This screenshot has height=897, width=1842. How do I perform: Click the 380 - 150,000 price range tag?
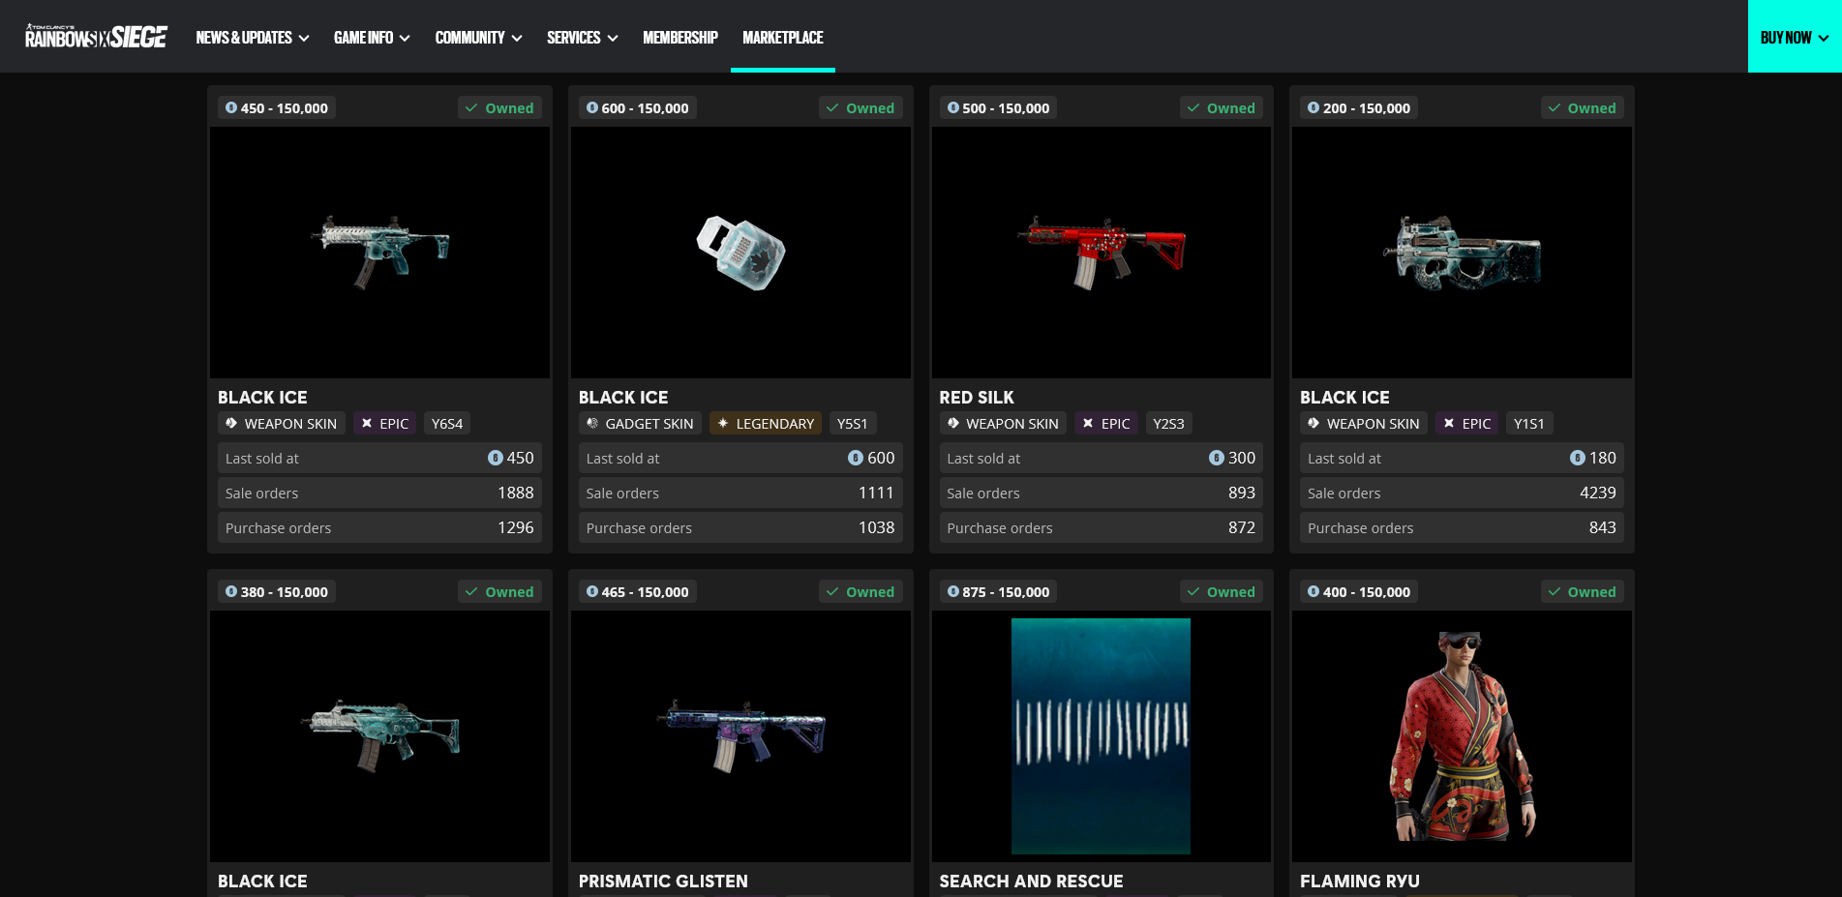click(x=277, y=591)
